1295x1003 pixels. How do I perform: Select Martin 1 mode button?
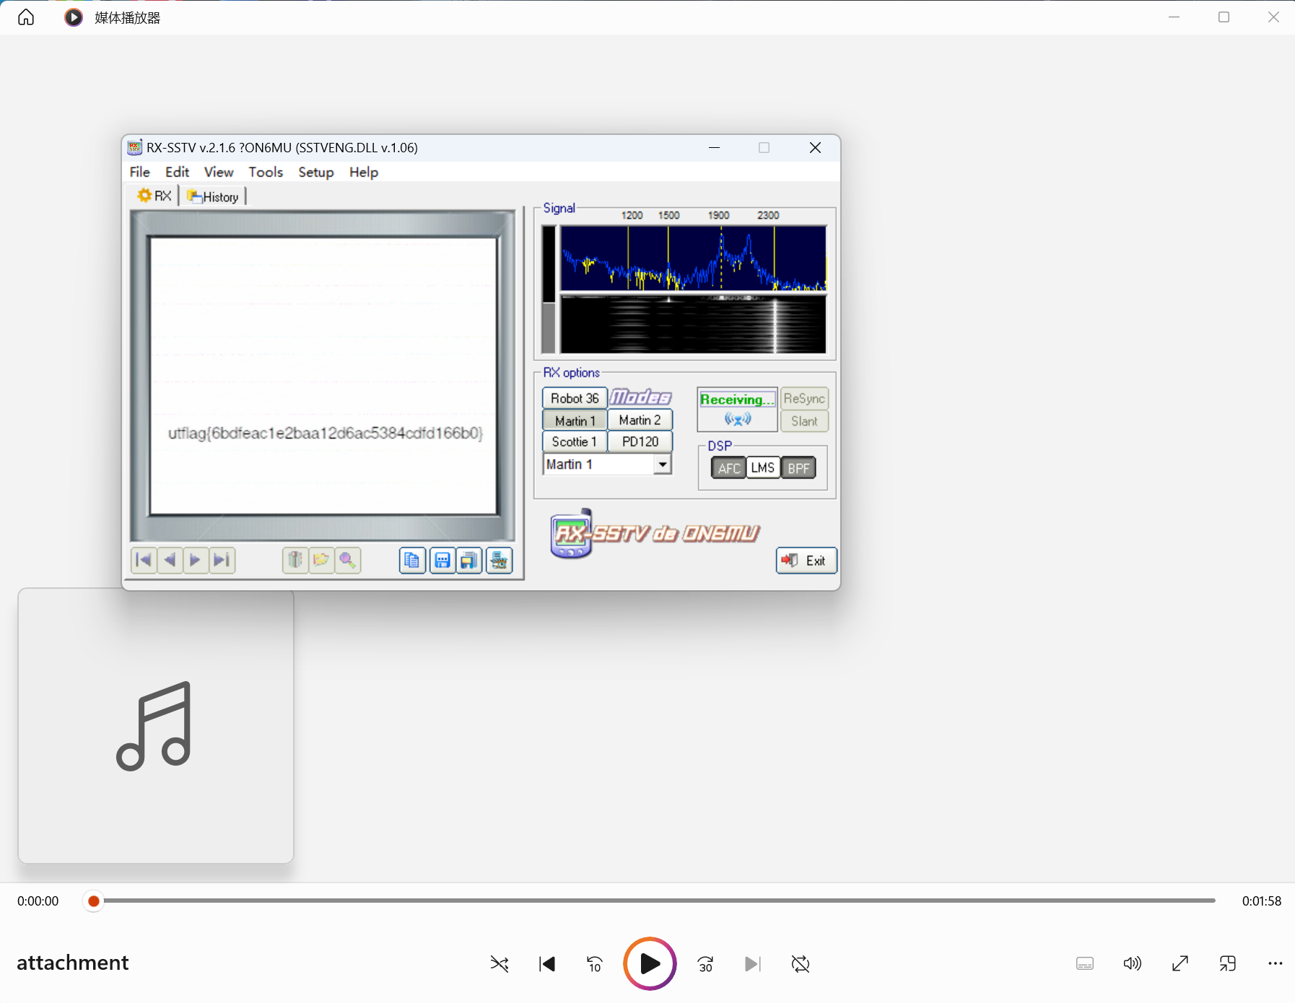pyautogui.click(x=575, y=421)
